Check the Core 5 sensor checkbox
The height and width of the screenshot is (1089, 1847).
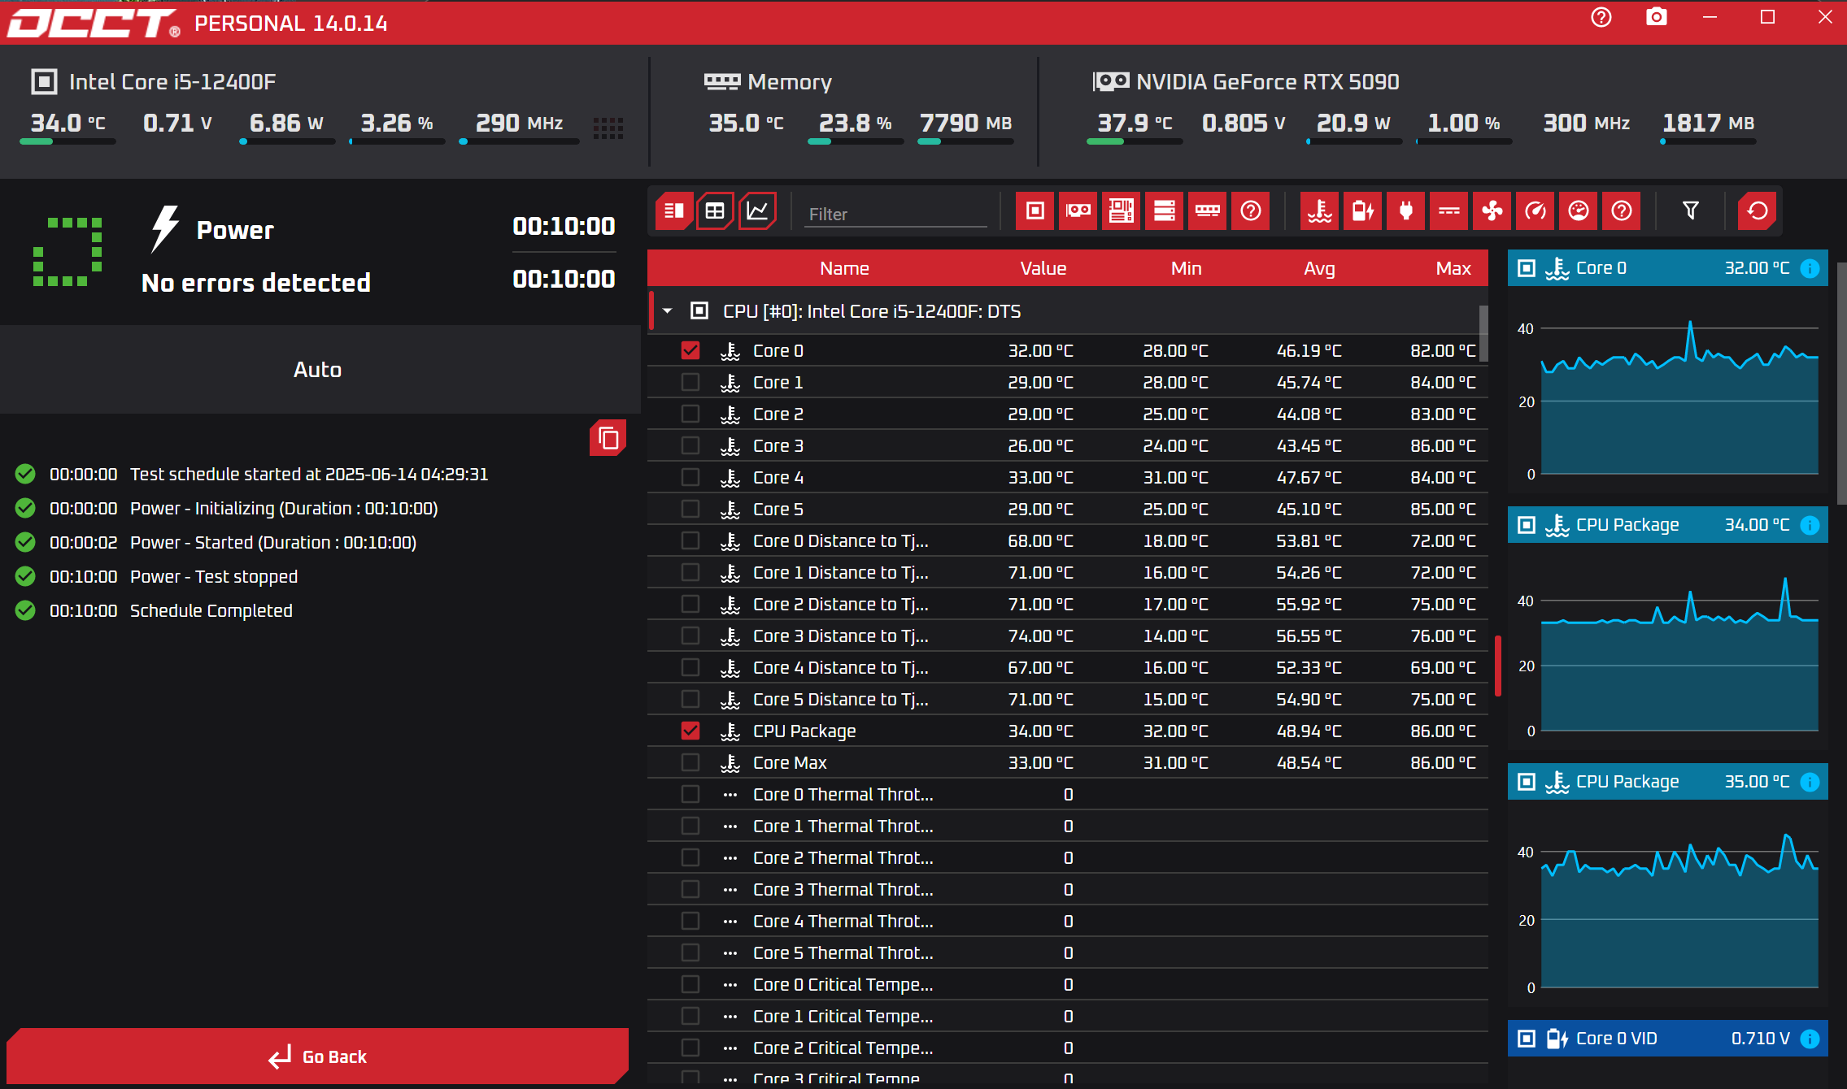pyautogui.click(x=690, y=509)
